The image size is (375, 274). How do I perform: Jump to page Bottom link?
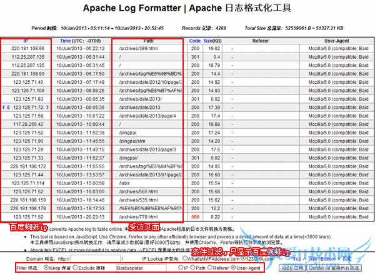[336, 259]
